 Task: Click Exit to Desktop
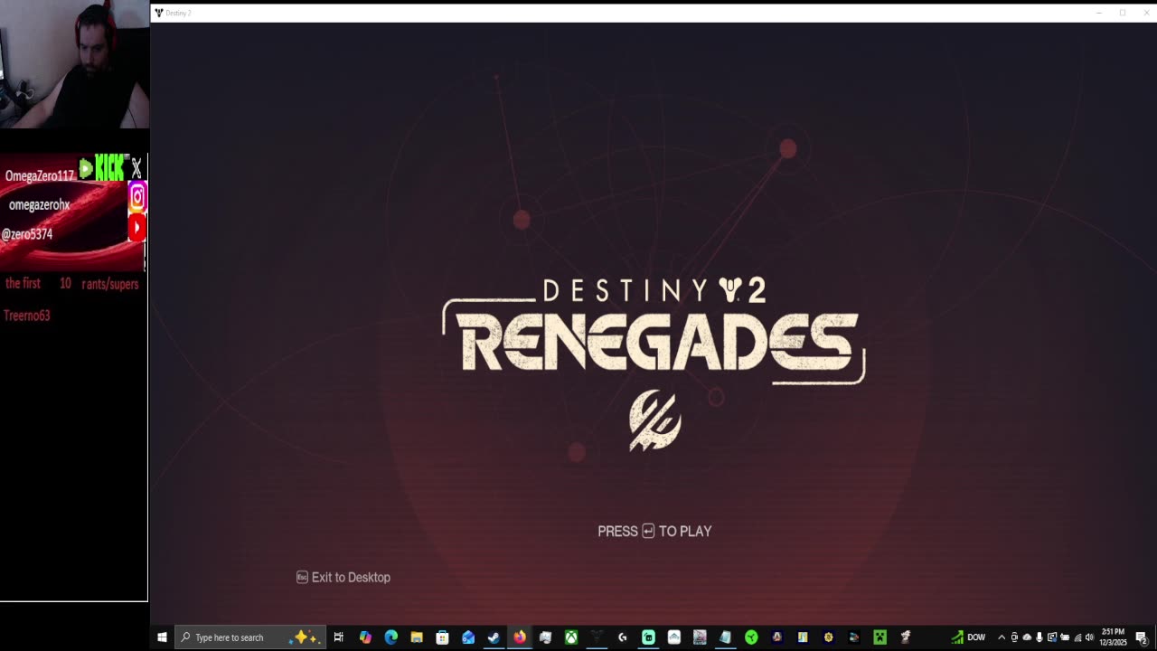coord(351,577)
